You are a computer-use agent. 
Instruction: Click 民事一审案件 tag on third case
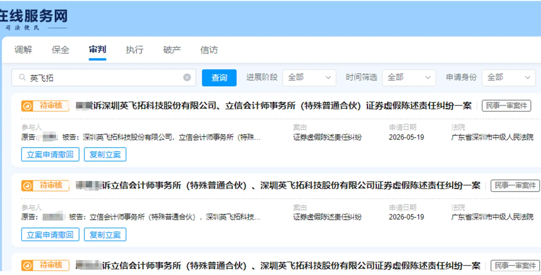coord(515,266)
